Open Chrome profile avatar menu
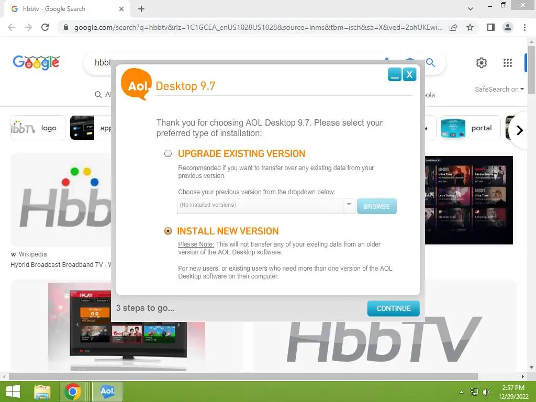536x402 pixels. click(508, 27)
